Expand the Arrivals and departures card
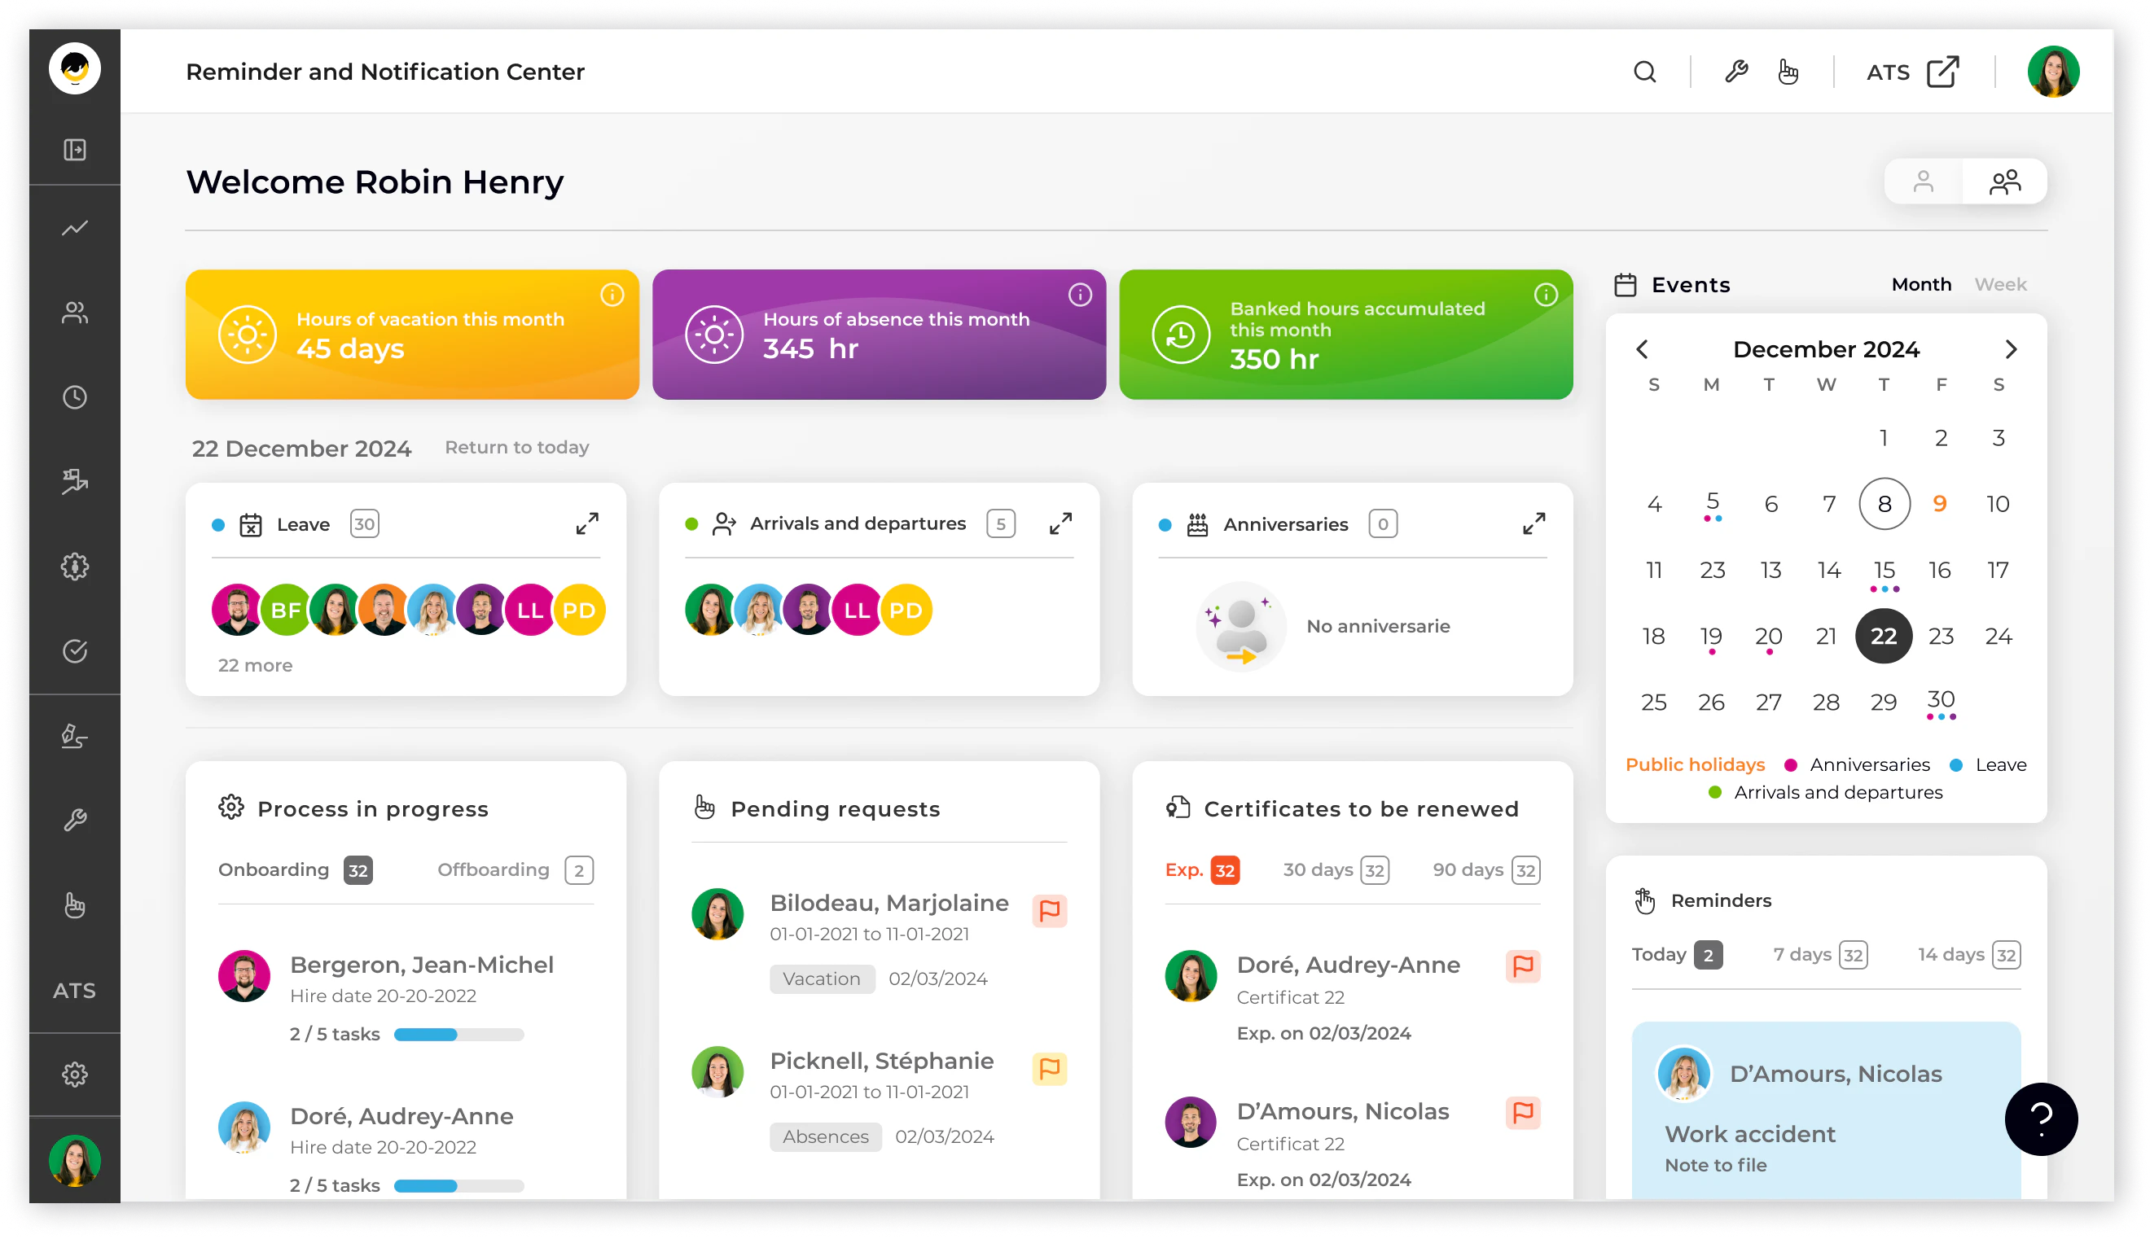This screenshot has width=2150, height=1239. [1060, 523]
